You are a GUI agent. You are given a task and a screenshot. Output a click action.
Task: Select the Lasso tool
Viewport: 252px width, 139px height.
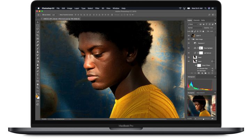click(38, 29)
